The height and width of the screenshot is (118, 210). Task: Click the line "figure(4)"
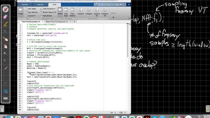tap(31, 108)
